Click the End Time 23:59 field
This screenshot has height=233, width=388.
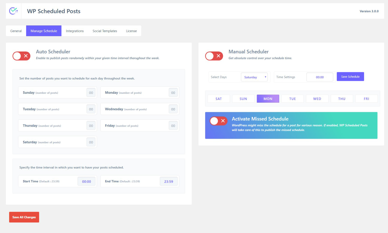coord(168,181)
